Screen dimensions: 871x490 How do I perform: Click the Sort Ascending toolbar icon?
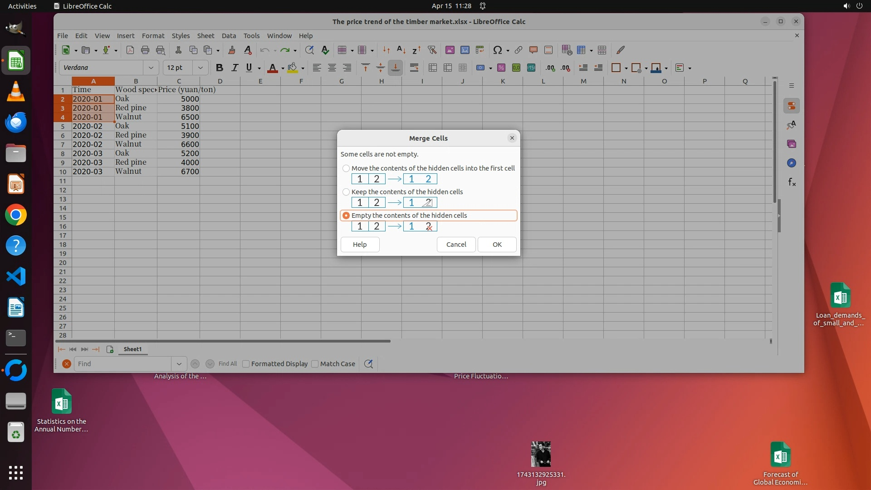[401, 50]
